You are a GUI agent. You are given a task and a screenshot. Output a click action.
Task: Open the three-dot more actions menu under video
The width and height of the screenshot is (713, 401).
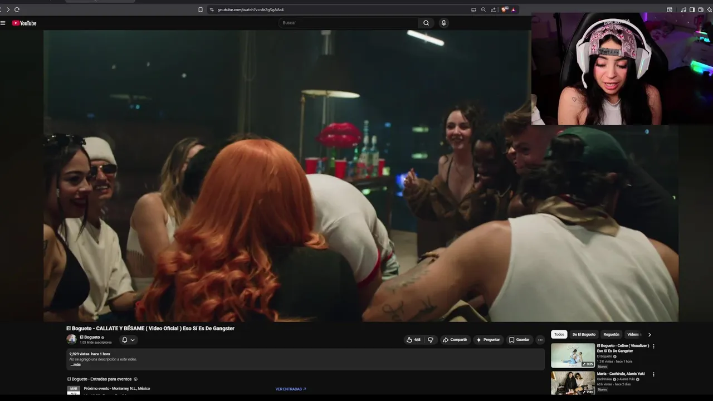point(540,340)
